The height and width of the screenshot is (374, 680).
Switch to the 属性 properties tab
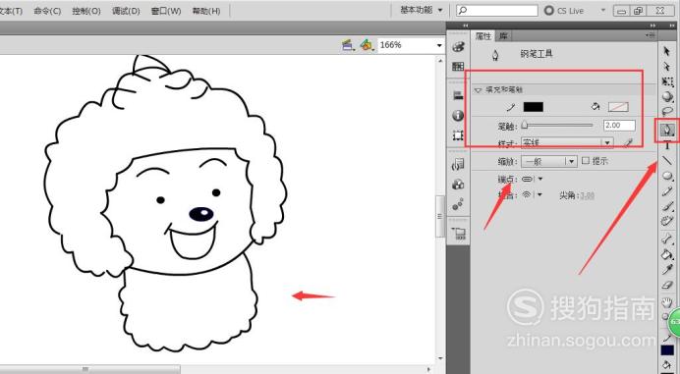coord(483,36)
